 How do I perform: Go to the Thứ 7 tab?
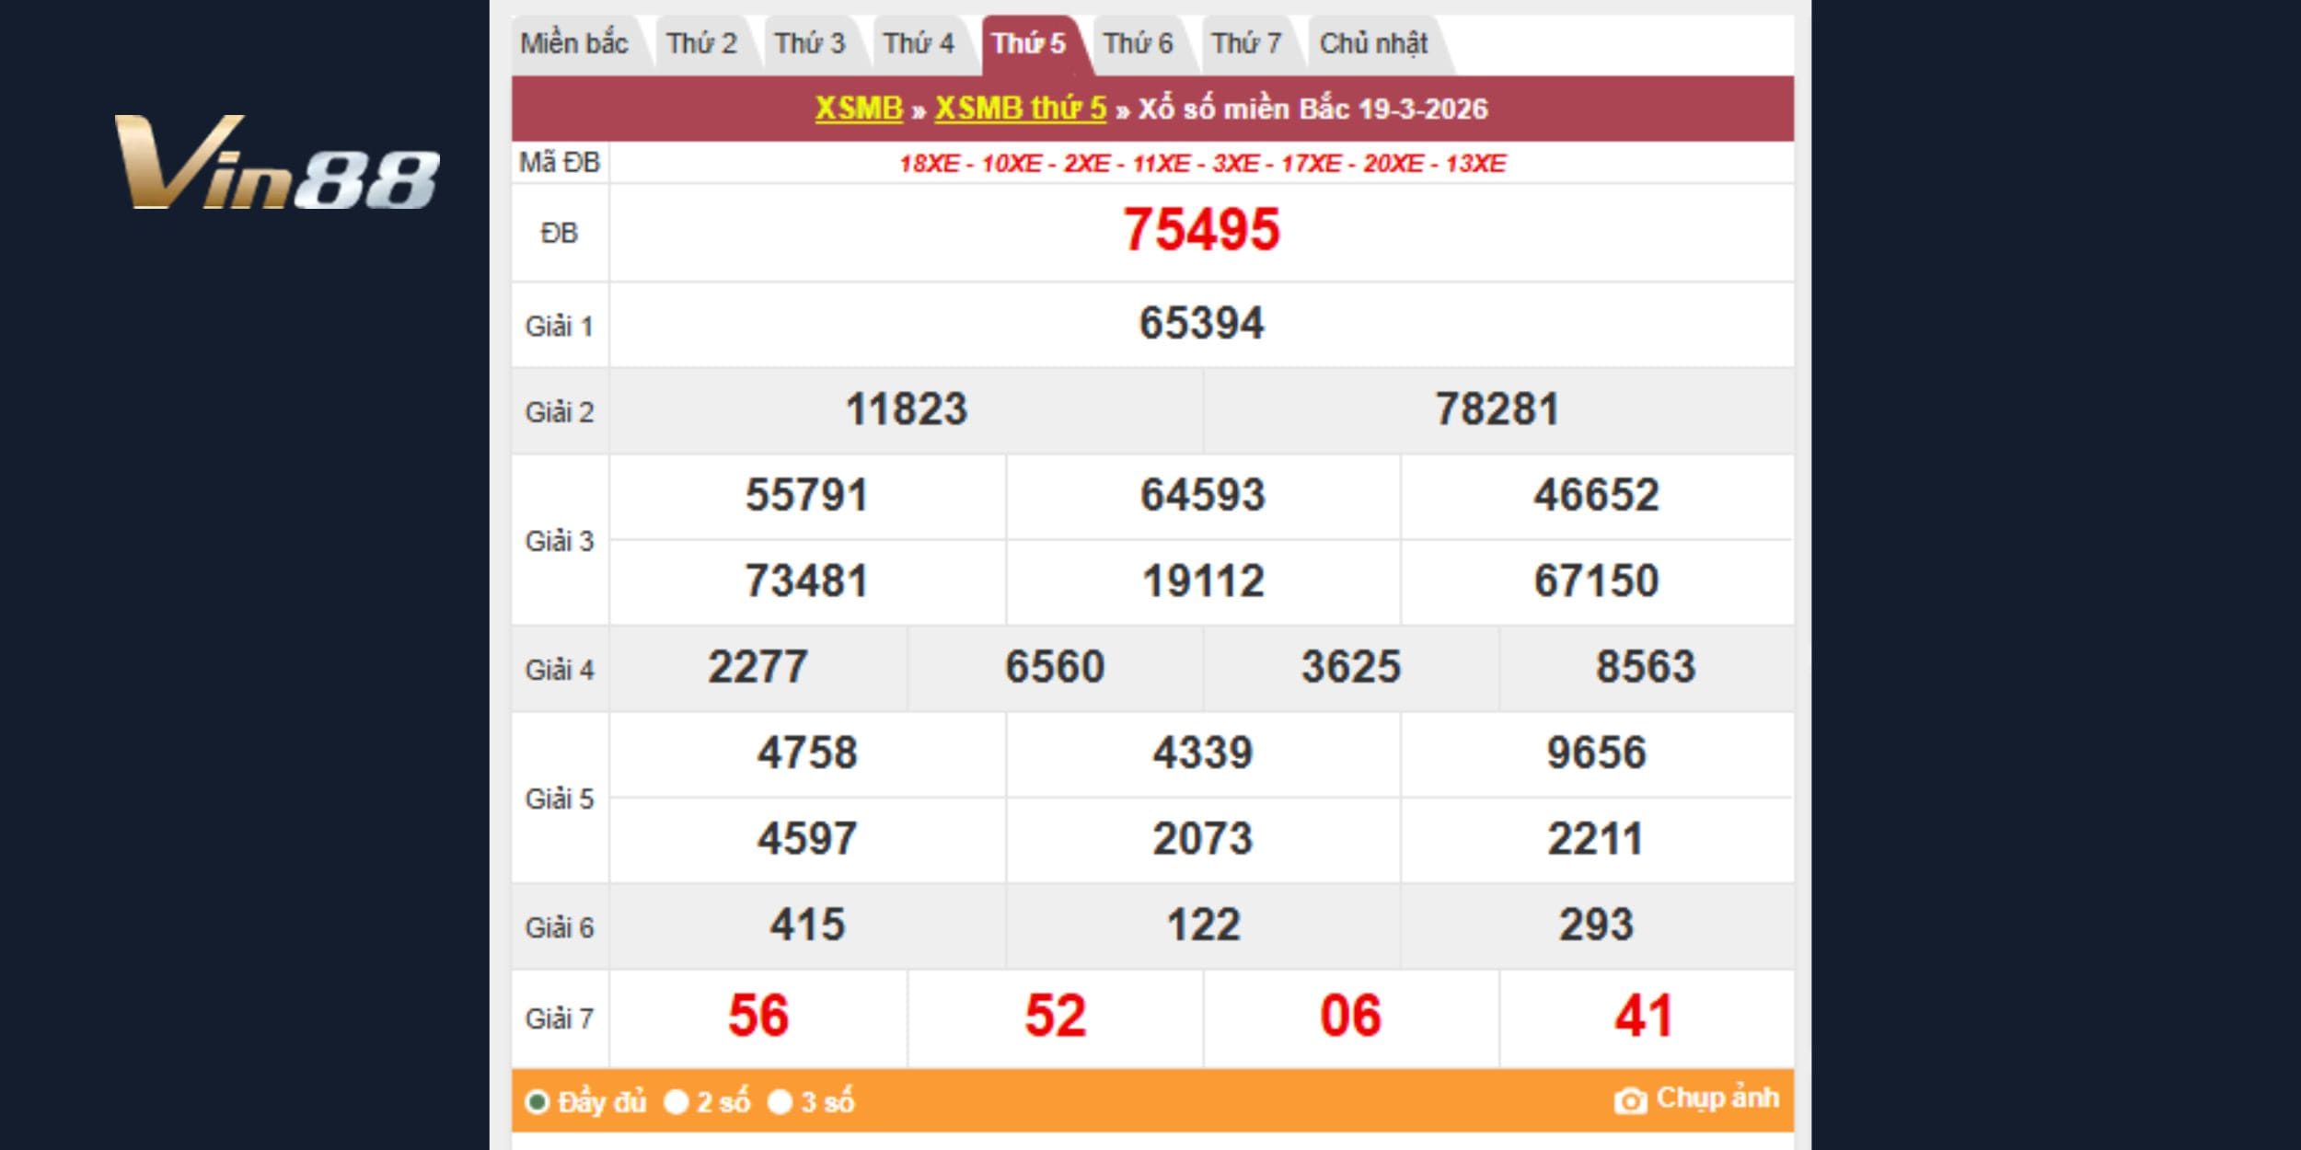tap(1246, 43)
